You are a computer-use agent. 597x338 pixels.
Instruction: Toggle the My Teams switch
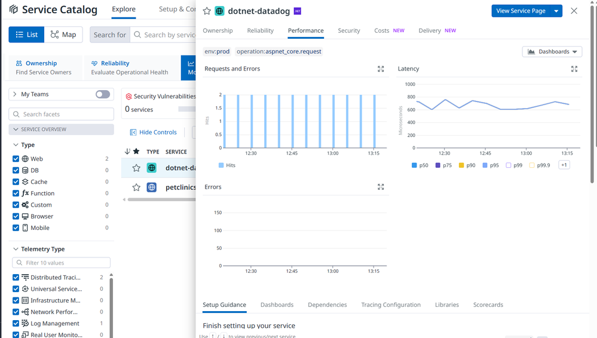[x=103, y=94]
